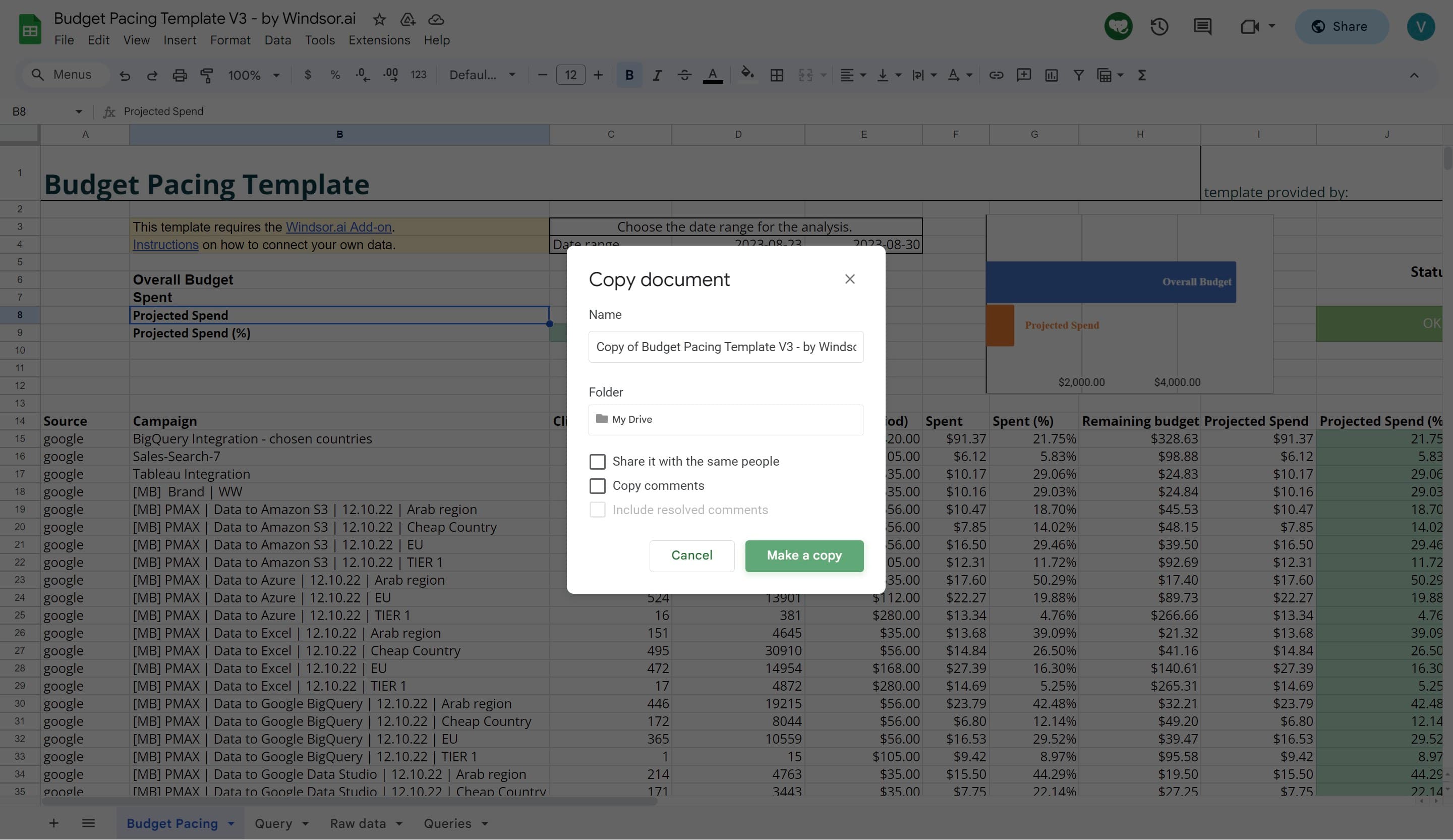
Task: Edit the copy Name field
Action: click(726, 347)
